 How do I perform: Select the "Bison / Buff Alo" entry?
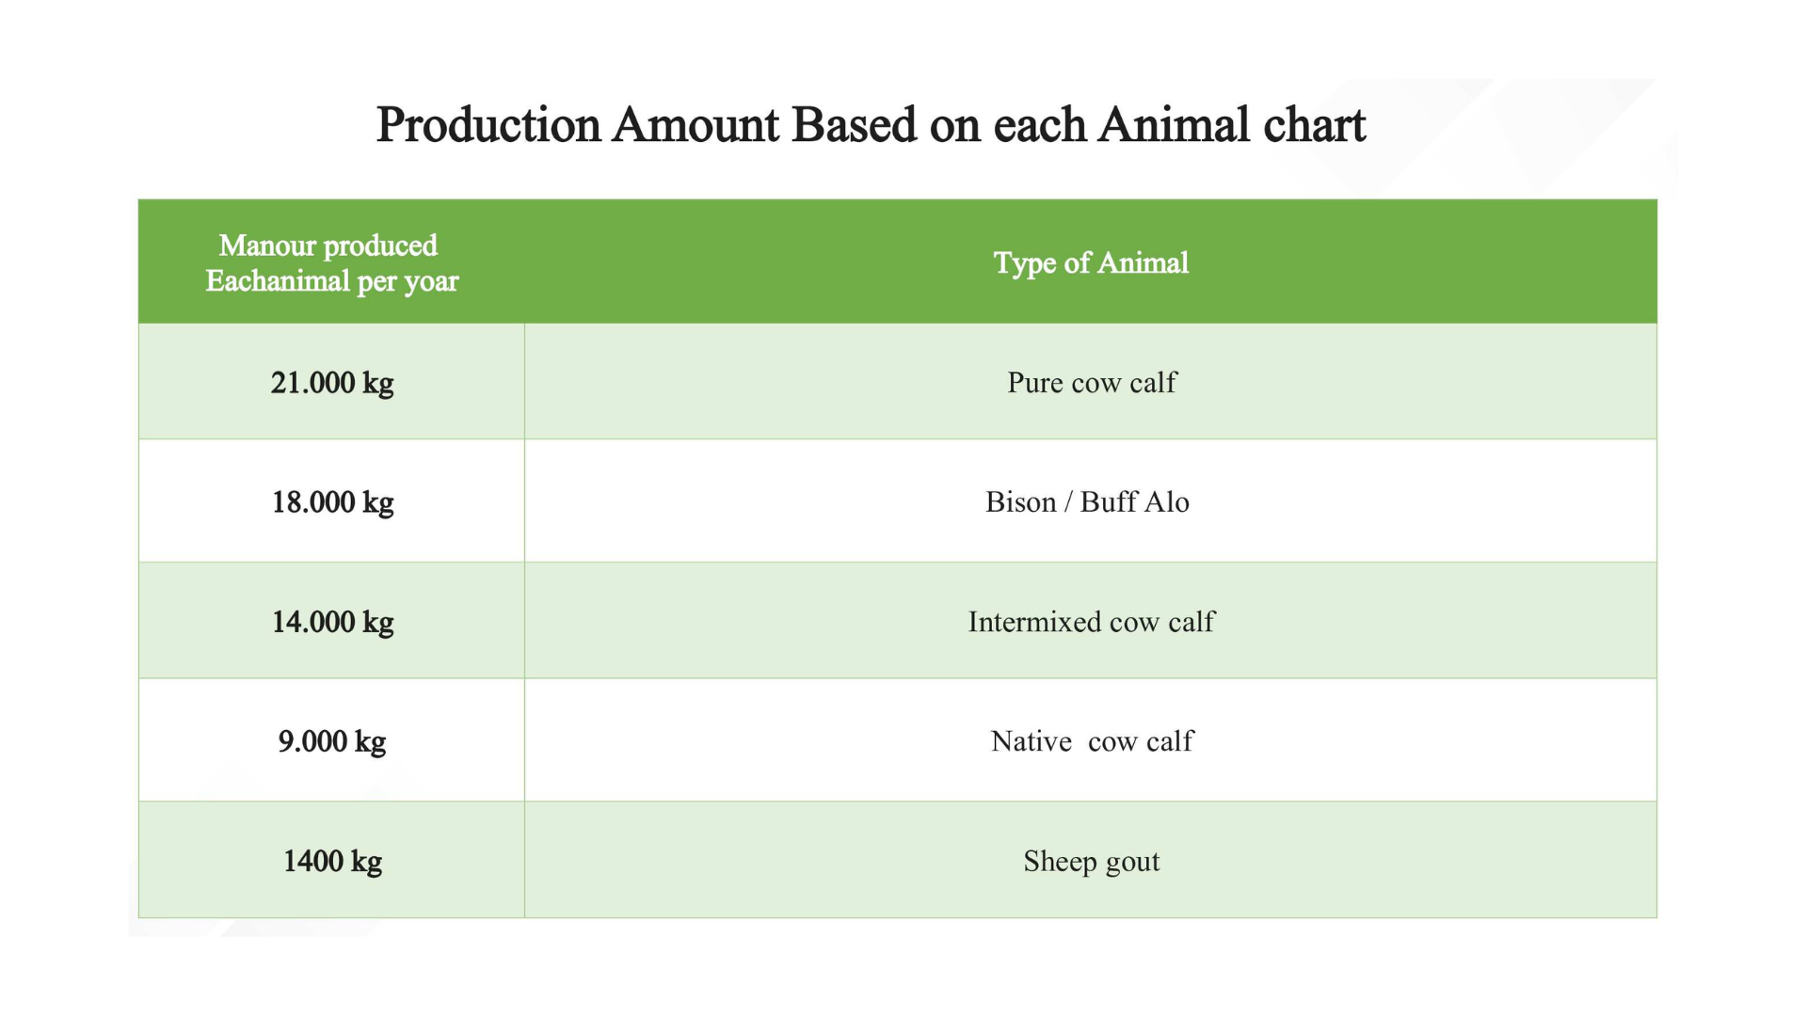click(x=1087, y=502)
